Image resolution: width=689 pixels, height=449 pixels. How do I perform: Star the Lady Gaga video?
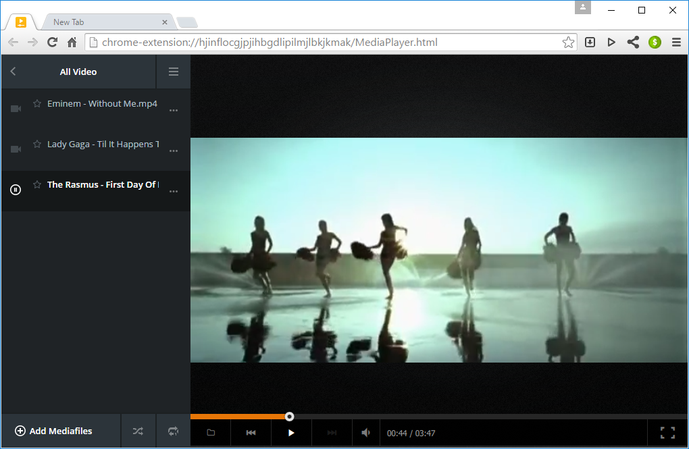point(37,144)
